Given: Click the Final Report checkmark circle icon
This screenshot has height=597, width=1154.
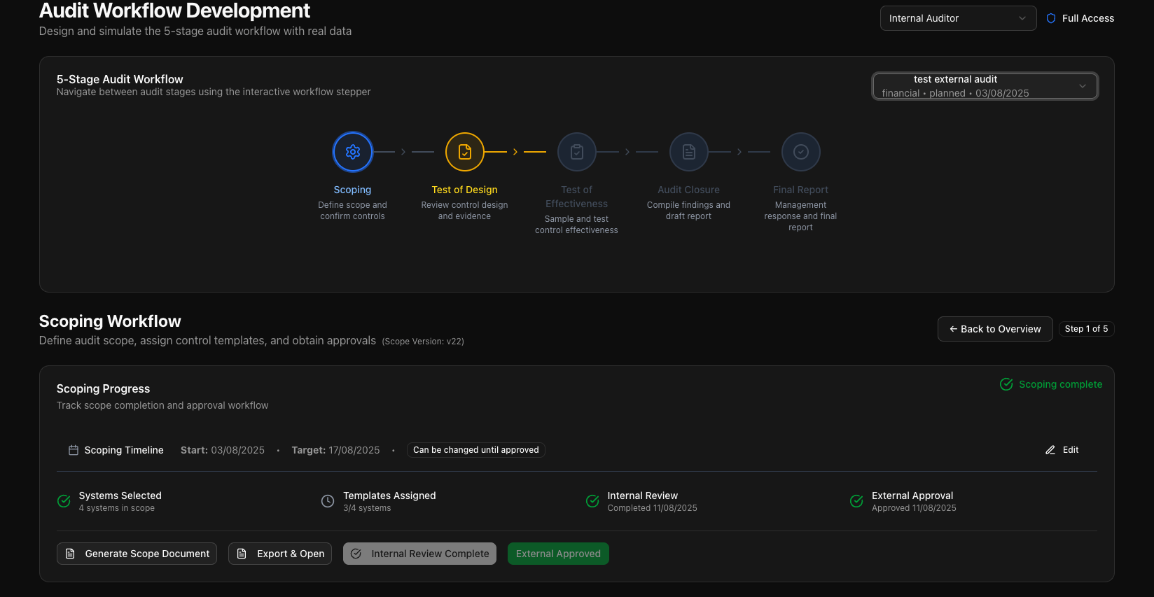Looking at the screenshot, I should coord(801,152).
